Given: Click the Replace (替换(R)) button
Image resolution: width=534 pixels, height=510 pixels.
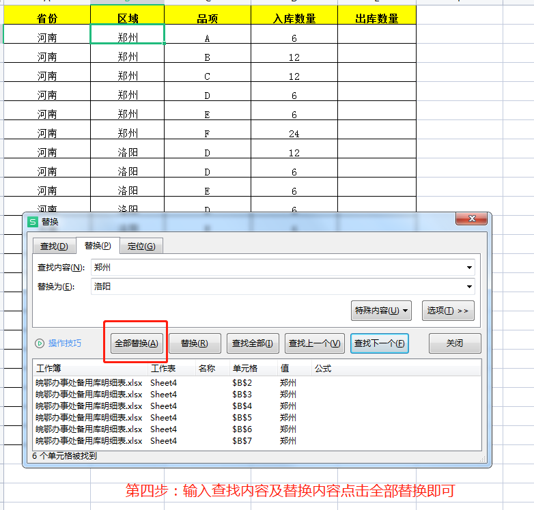Looking at the screenshot, I should click(x=195, y=343).
